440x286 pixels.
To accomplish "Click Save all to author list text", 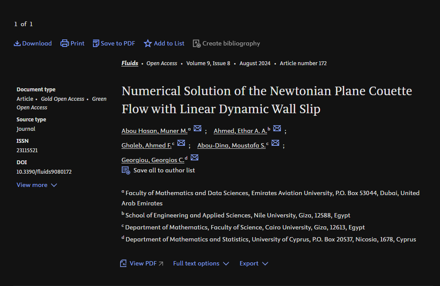I will 164,170.
